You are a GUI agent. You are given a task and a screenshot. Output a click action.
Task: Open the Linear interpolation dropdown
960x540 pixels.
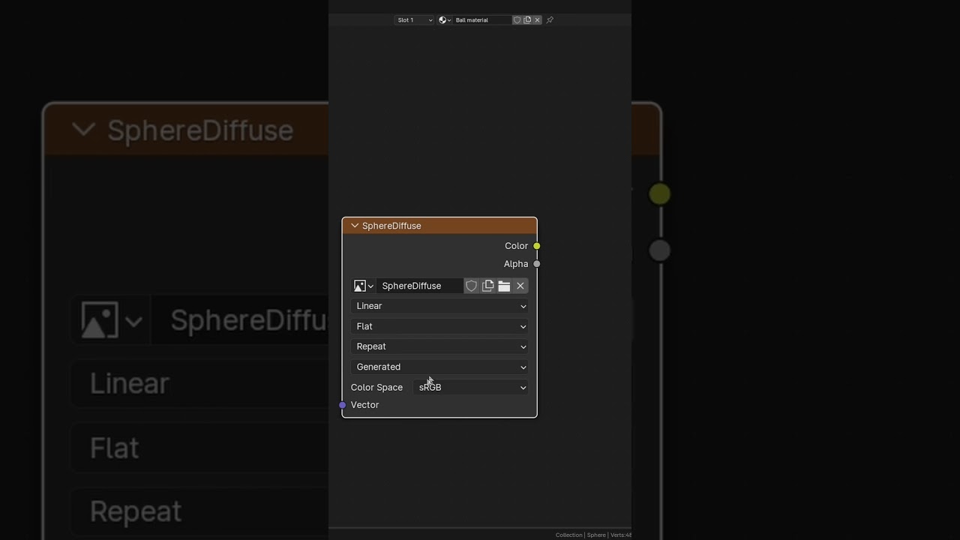click(439, 306)
